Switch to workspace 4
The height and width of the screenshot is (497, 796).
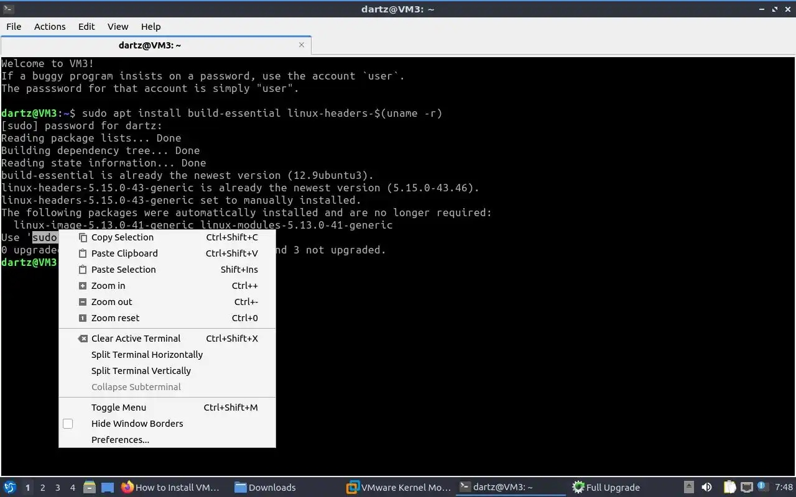73,488
